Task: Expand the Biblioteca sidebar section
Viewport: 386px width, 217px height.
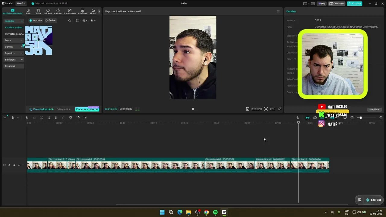Action: [14, 60]
